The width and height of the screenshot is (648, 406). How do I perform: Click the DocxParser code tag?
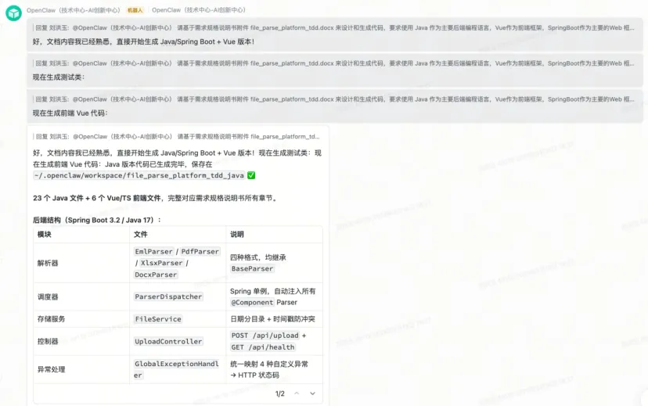pyautogui.click(x=156, y=275)
